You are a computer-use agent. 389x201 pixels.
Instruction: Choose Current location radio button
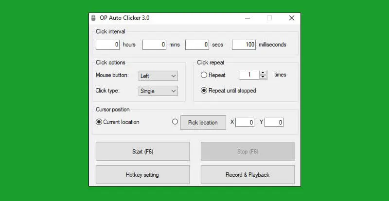click(x=99, y=122)
